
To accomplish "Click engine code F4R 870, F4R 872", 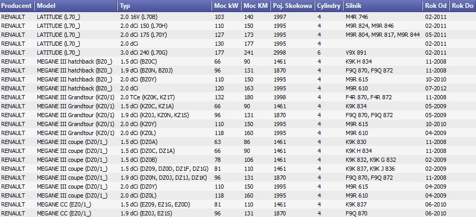I will tap(369, 97).
